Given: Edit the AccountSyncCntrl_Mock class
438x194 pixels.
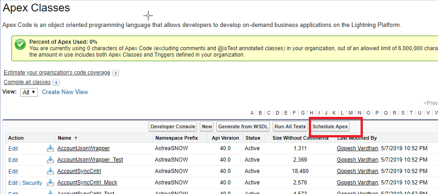Looking at the screenshot, I should (13, 183).
